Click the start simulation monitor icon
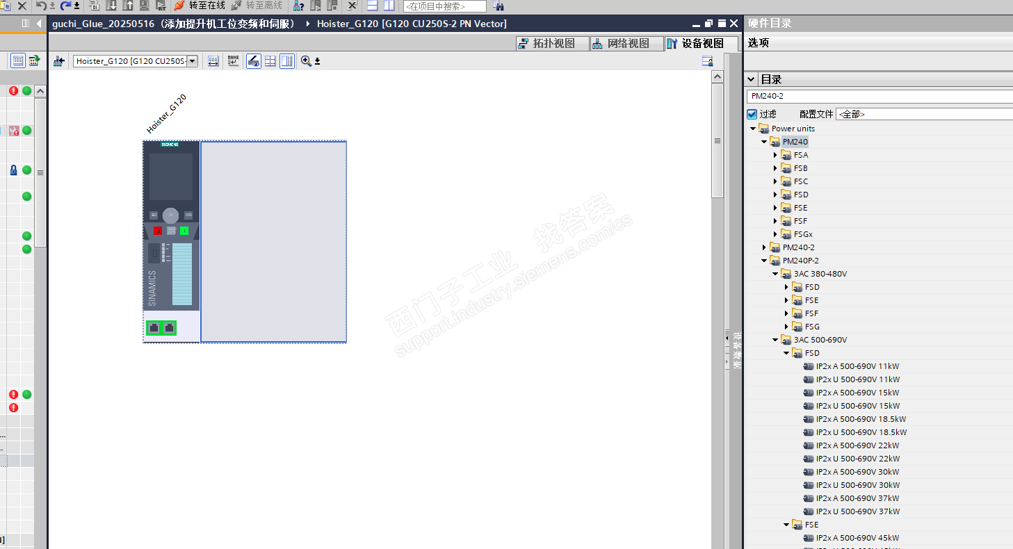 (x=145, y=6)
